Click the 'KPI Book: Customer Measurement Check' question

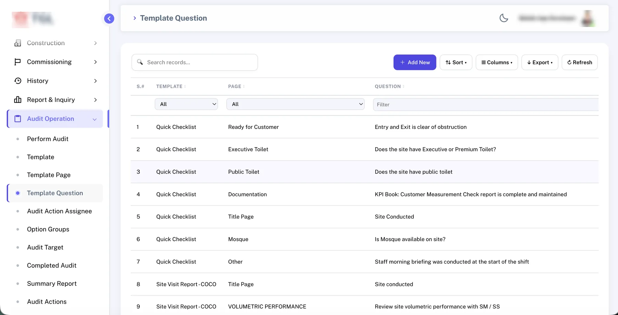[x=471, y=194]
